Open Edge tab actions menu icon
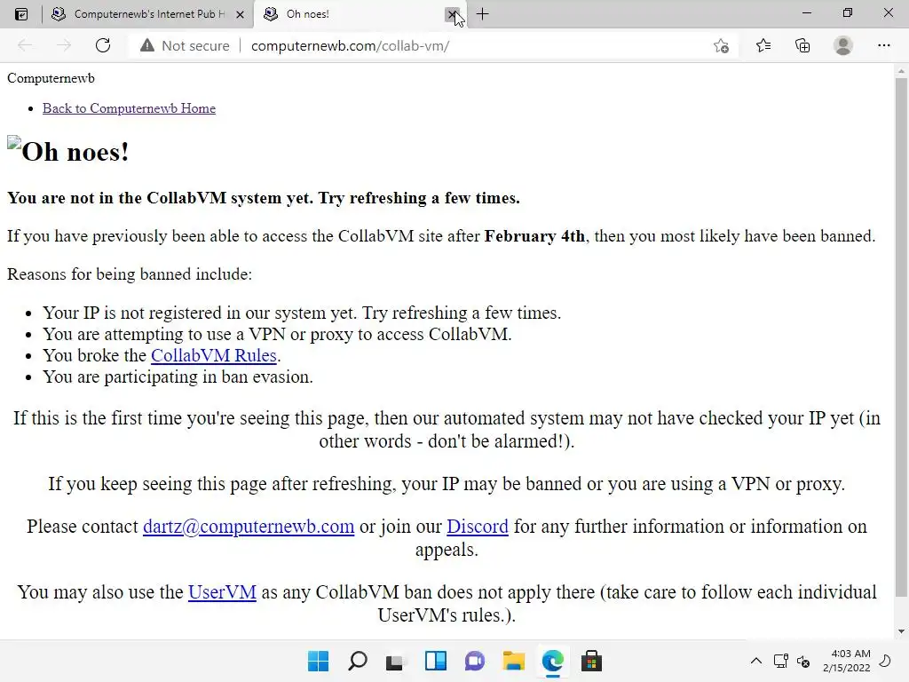 [21, 14]
